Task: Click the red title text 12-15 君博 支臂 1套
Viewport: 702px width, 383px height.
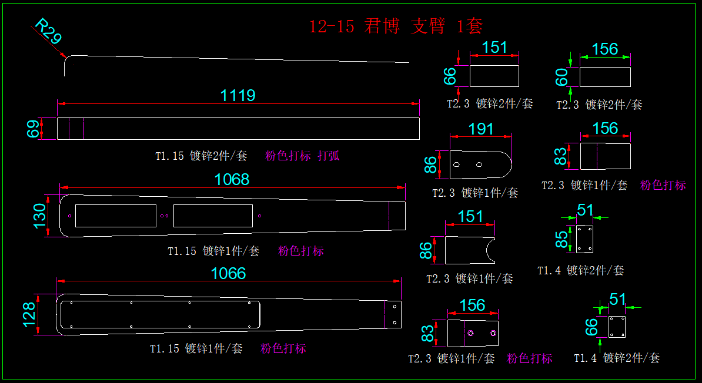Action: (x=396, y=26)
